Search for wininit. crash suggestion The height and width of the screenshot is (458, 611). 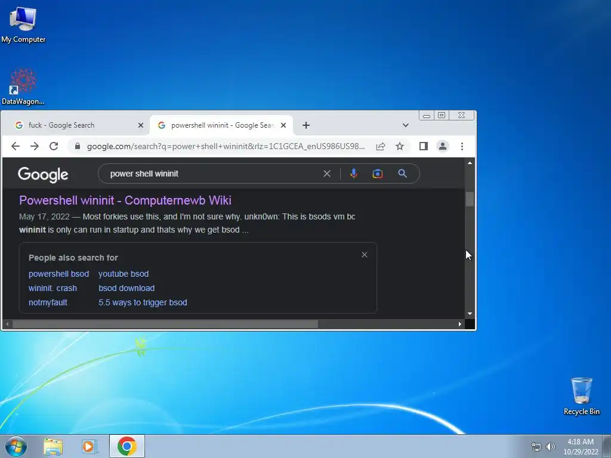[53, 288]
